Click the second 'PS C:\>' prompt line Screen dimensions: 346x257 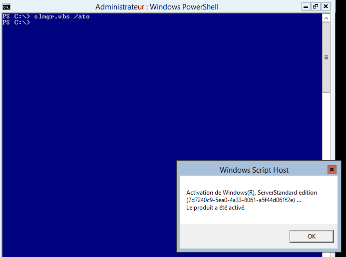16,22
